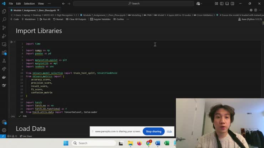Toggle the bottom panel layout

coord(227,4)
